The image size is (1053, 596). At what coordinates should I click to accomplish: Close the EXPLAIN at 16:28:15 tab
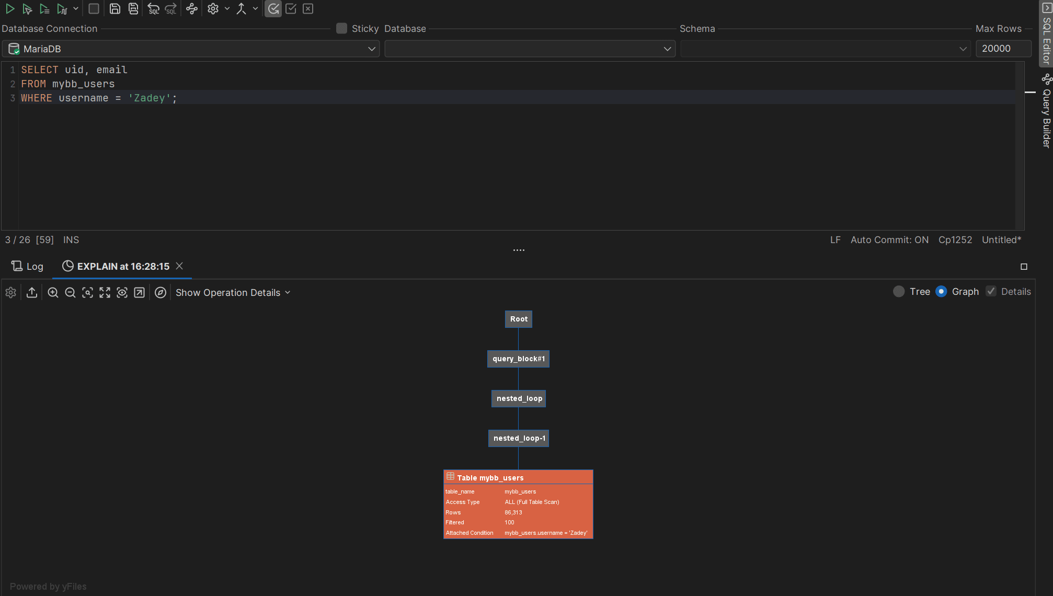[179, 266]
